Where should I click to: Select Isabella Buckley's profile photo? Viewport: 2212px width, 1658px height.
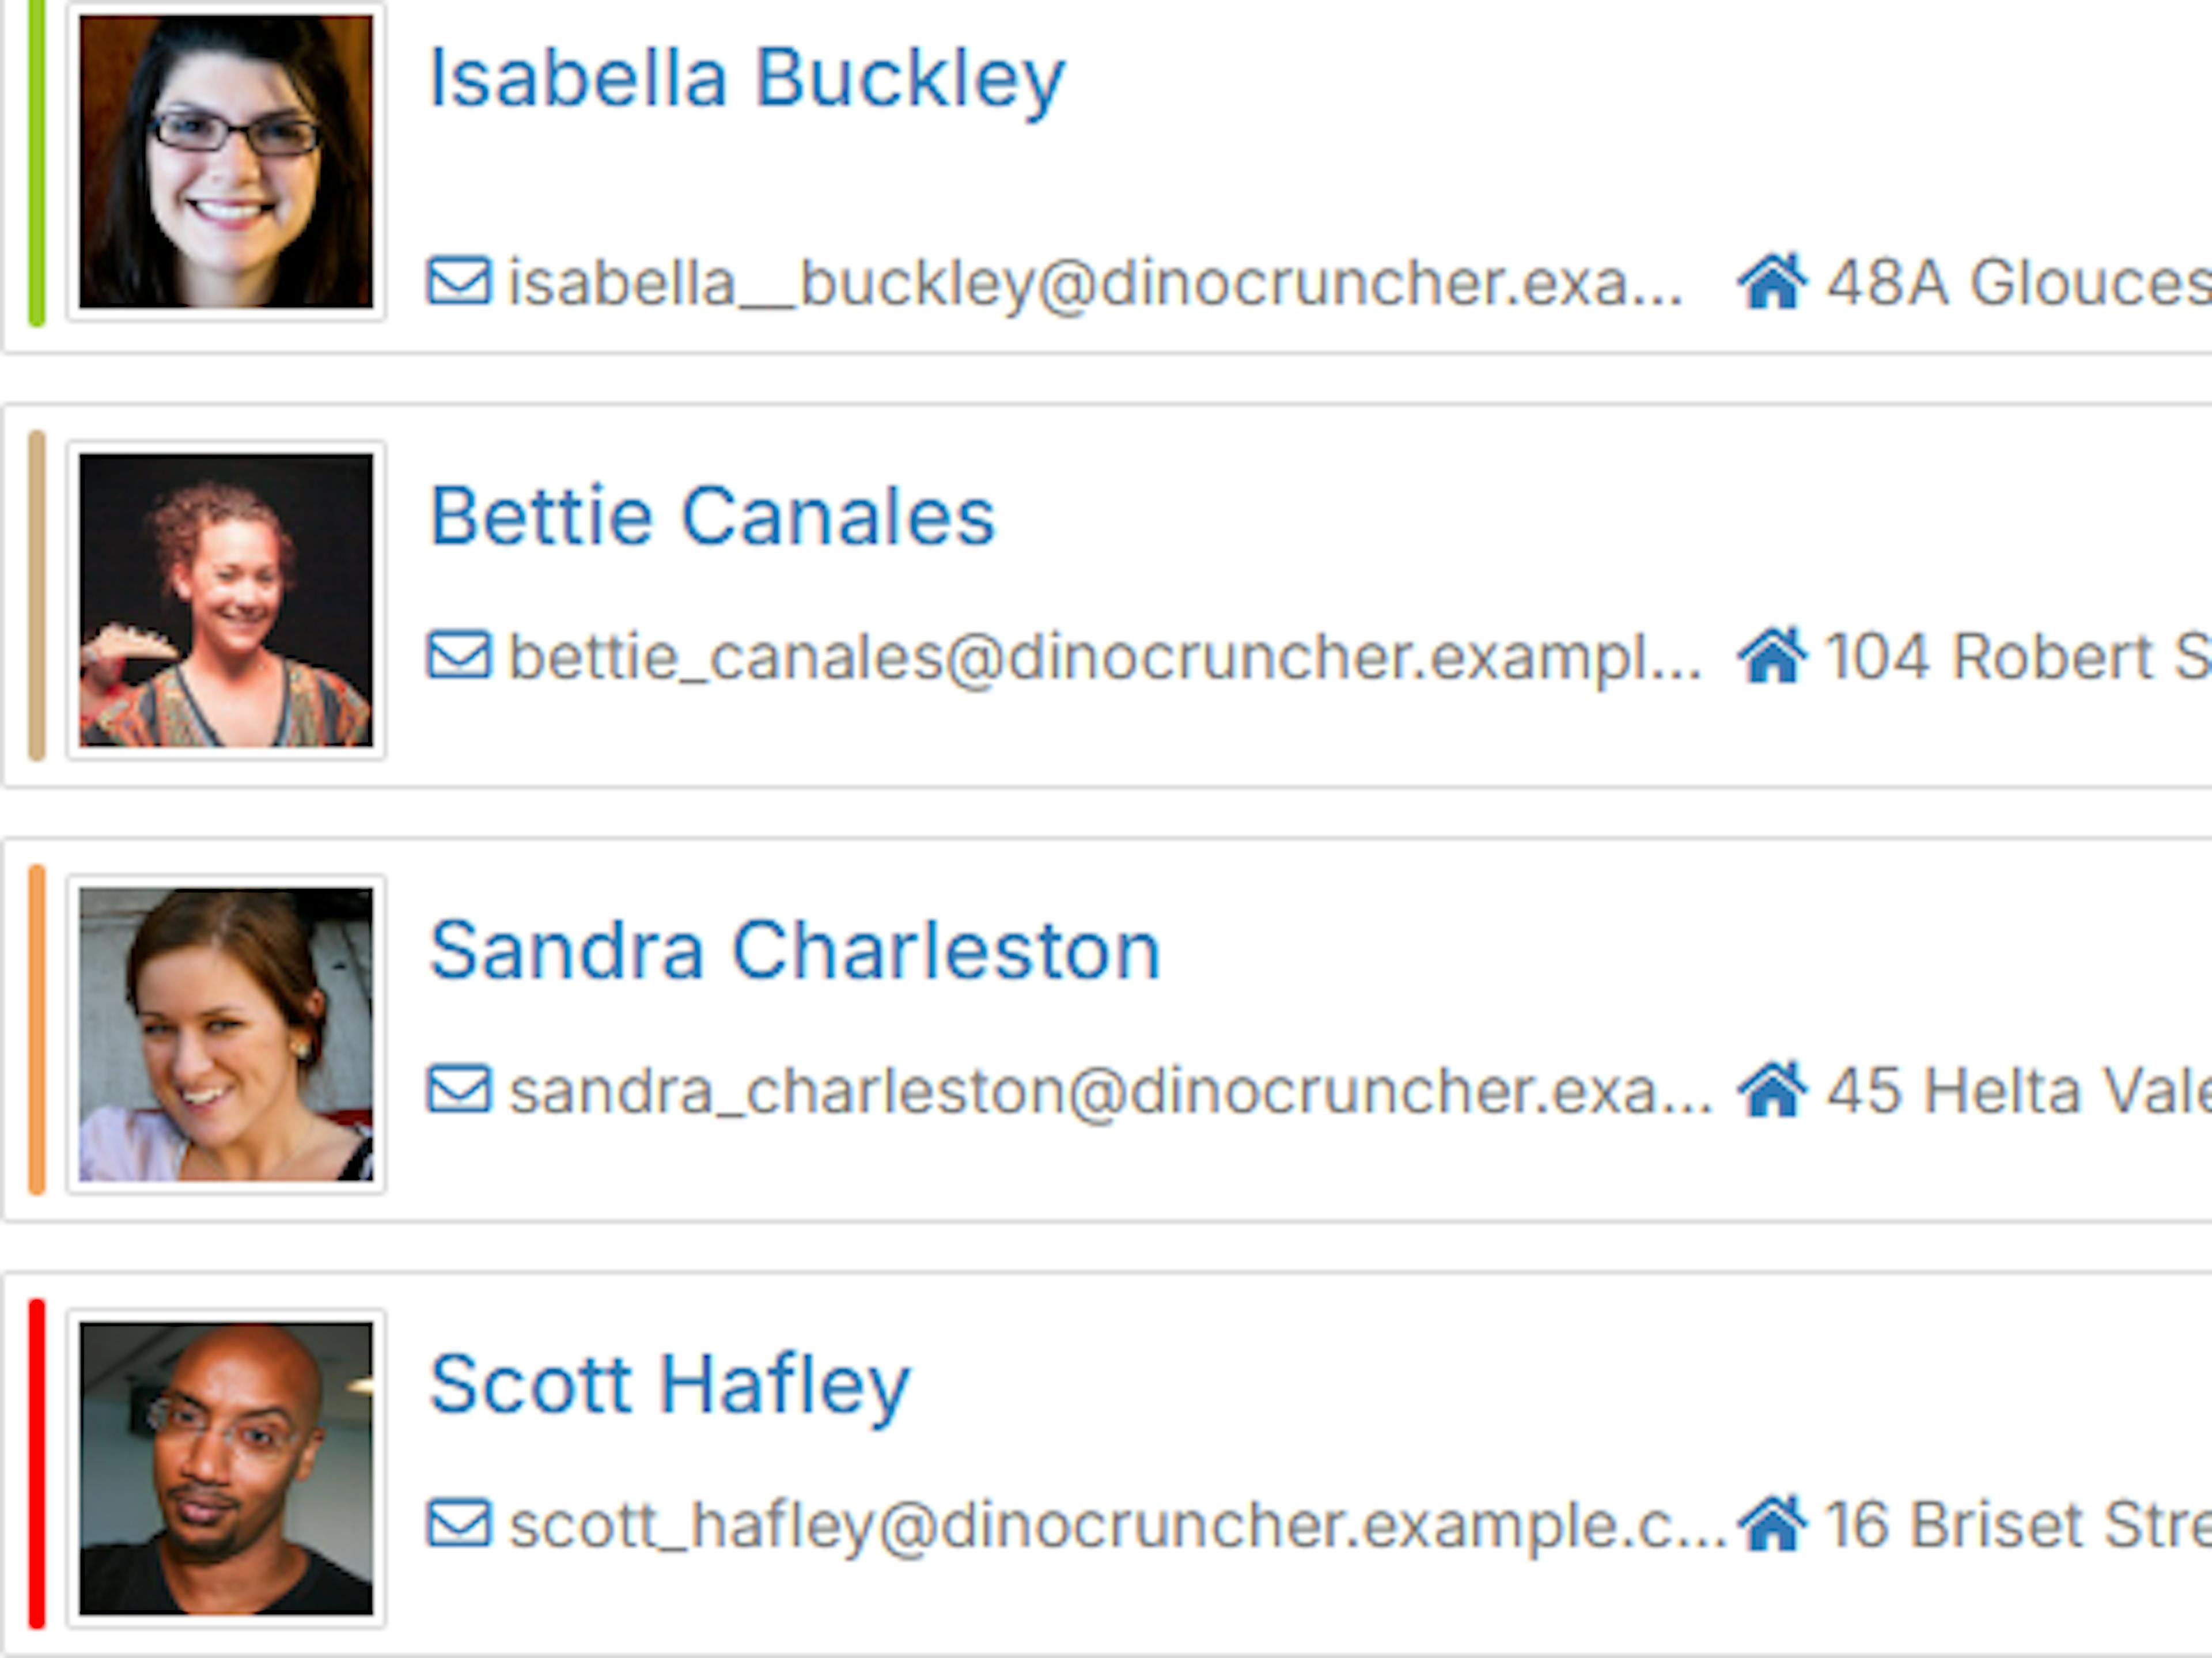click(226, 161)
